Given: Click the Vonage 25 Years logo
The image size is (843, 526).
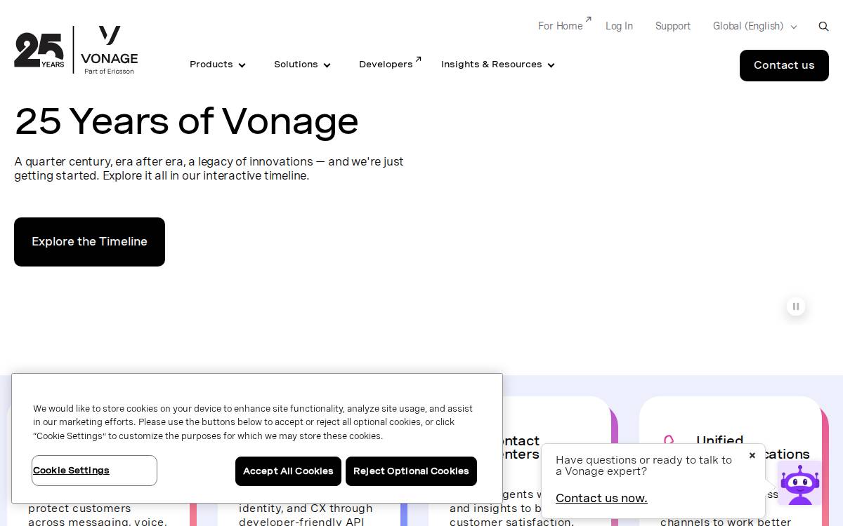Looking at the screenshot, I should (x=76, y=50).
